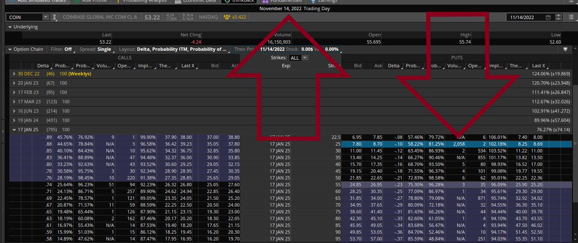Click the puts The... column header

pyautogui.click(x=516, y=66)
